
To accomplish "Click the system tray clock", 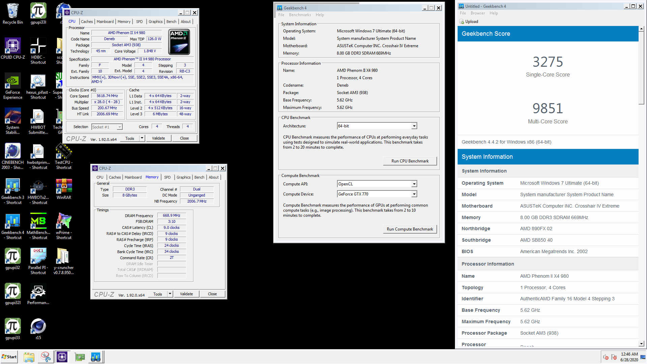I will (629, 357).
